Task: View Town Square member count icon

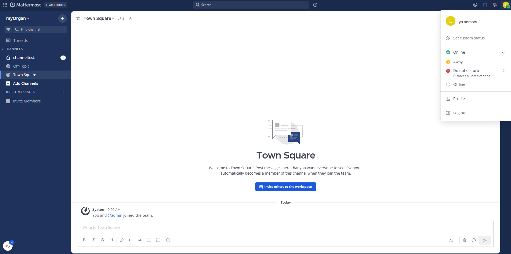Action: (x=121, y=19)
